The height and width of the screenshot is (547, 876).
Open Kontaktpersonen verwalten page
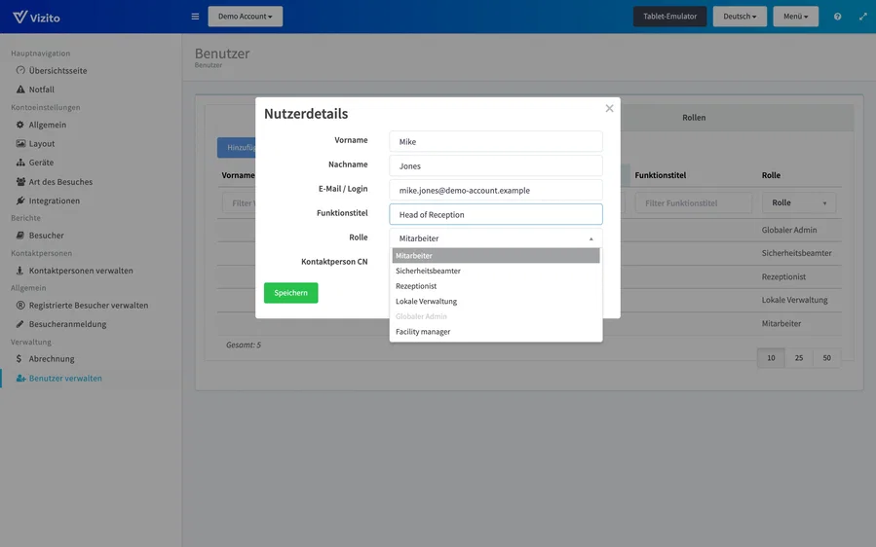pos(81,271)
